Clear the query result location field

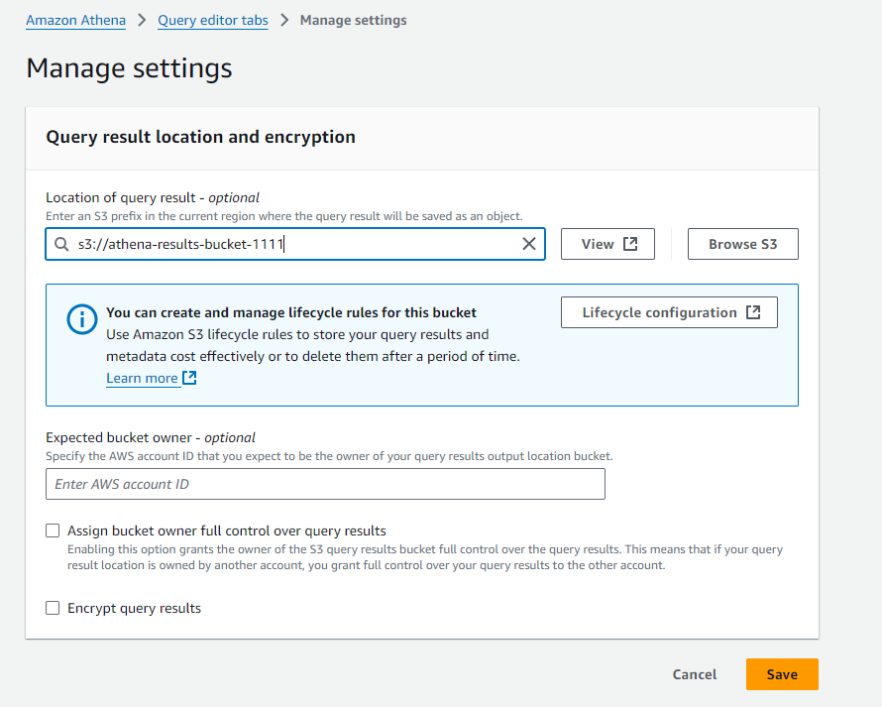click(x=529, y=244)
